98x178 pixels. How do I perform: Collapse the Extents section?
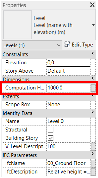[x=93, y=96]
